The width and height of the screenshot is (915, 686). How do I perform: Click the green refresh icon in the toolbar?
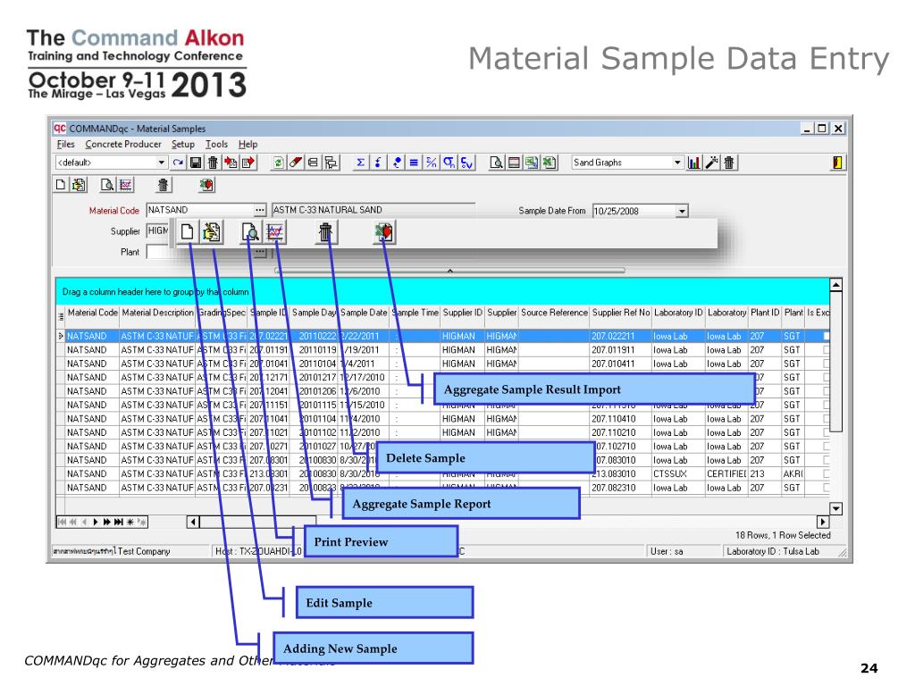click(x=279, y=163)
